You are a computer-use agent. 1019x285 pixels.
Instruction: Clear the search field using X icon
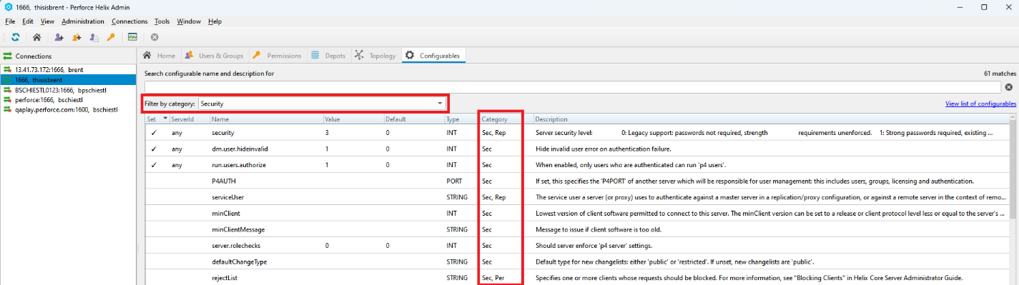1009,86
